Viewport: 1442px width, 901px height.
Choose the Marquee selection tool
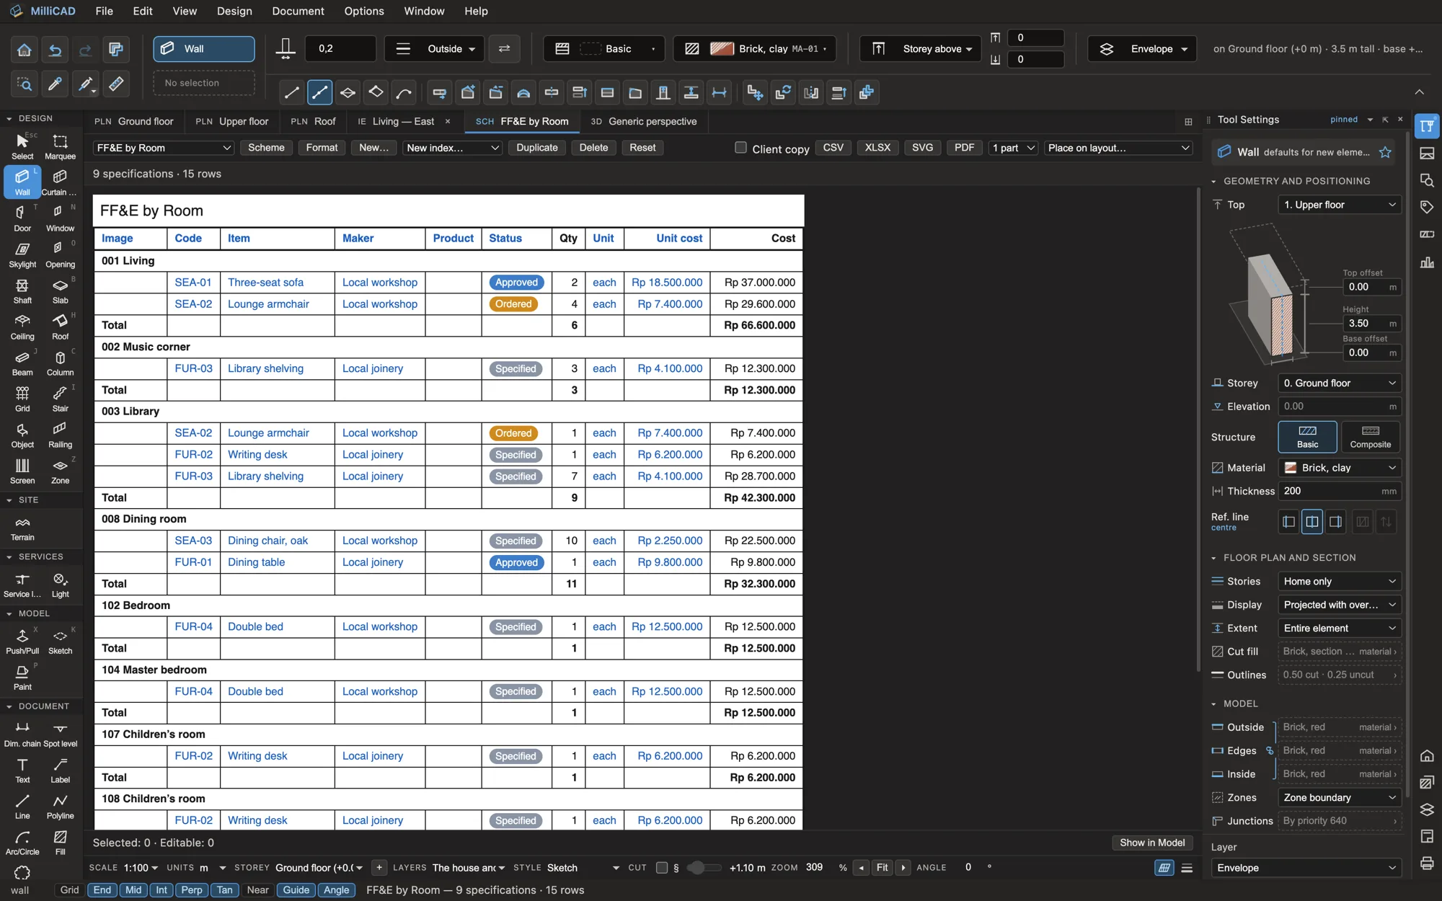pos(60,146)
